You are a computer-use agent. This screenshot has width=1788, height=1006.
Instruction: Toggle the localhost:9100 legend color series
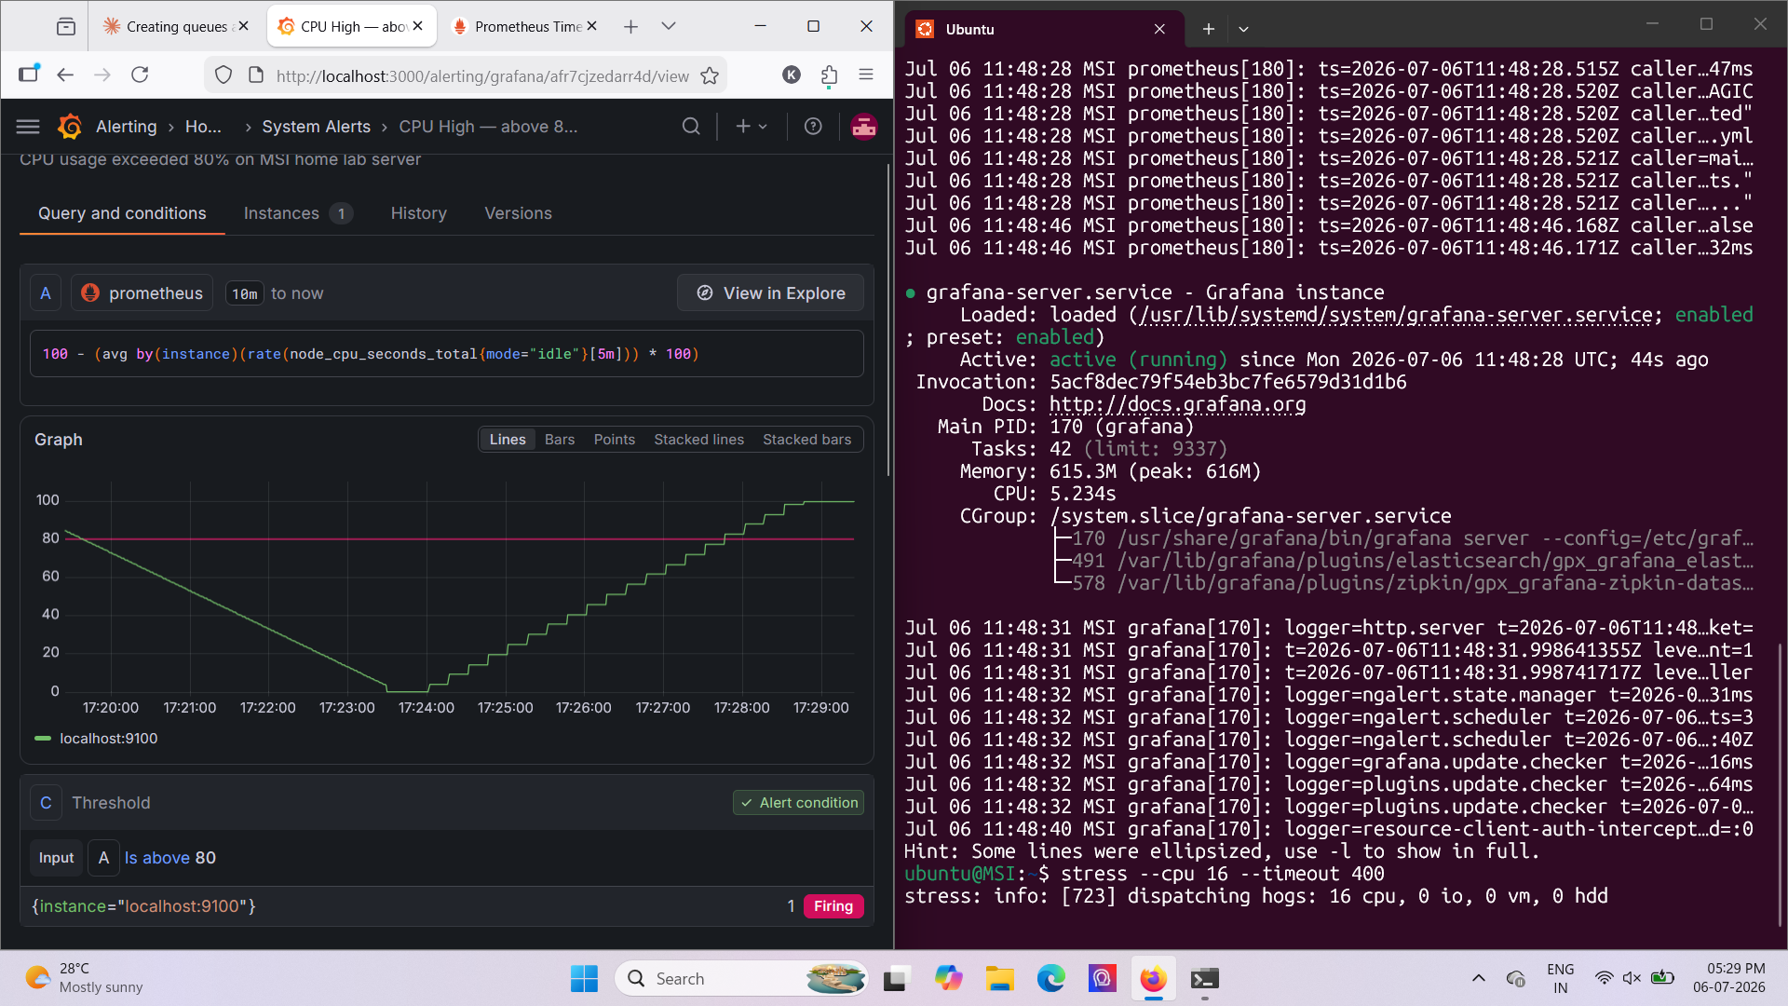[43, 739]
